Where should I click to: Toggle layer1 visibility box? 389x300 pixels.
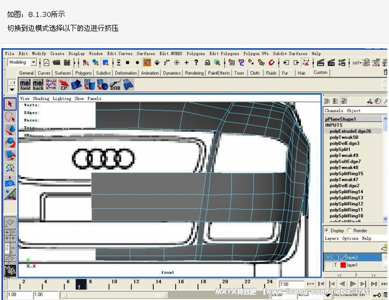coord(328,265)
